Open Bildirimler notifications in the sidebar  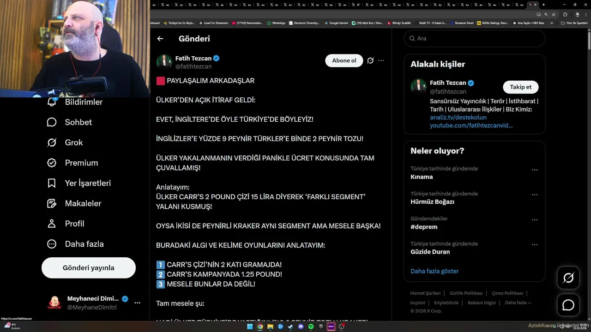[75, 102]
